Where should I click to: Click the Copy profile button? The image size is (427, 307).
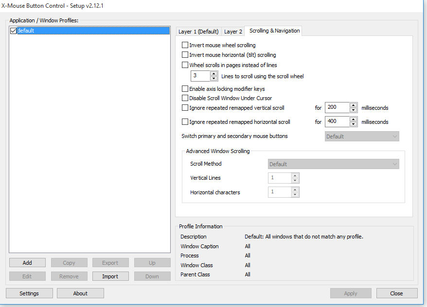click(69, 263)
